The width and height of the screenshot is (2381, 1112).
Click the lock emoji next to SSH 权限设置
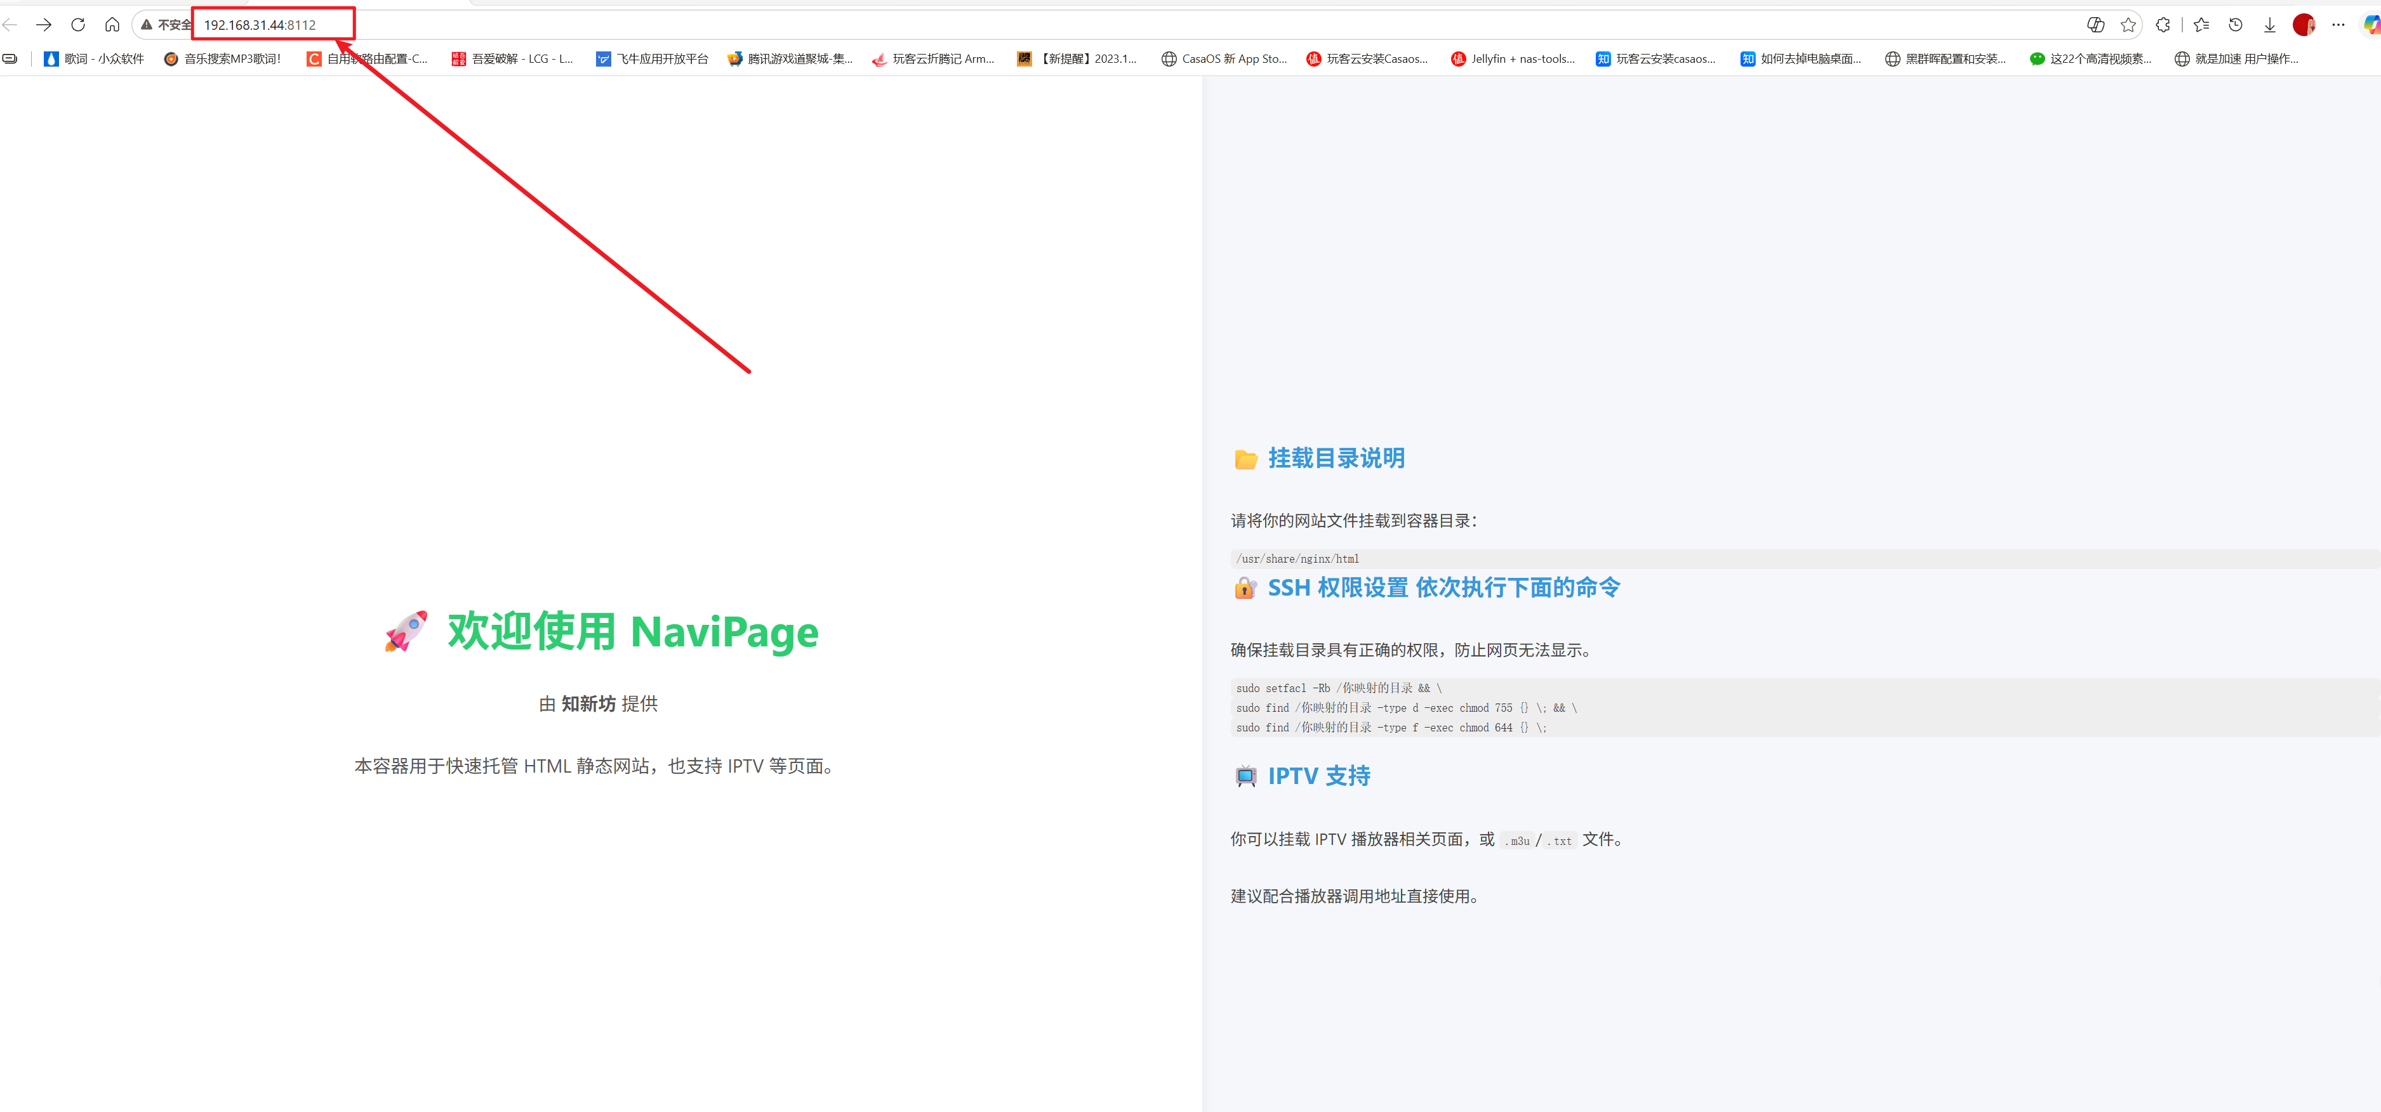click(x=1246, y=588)
